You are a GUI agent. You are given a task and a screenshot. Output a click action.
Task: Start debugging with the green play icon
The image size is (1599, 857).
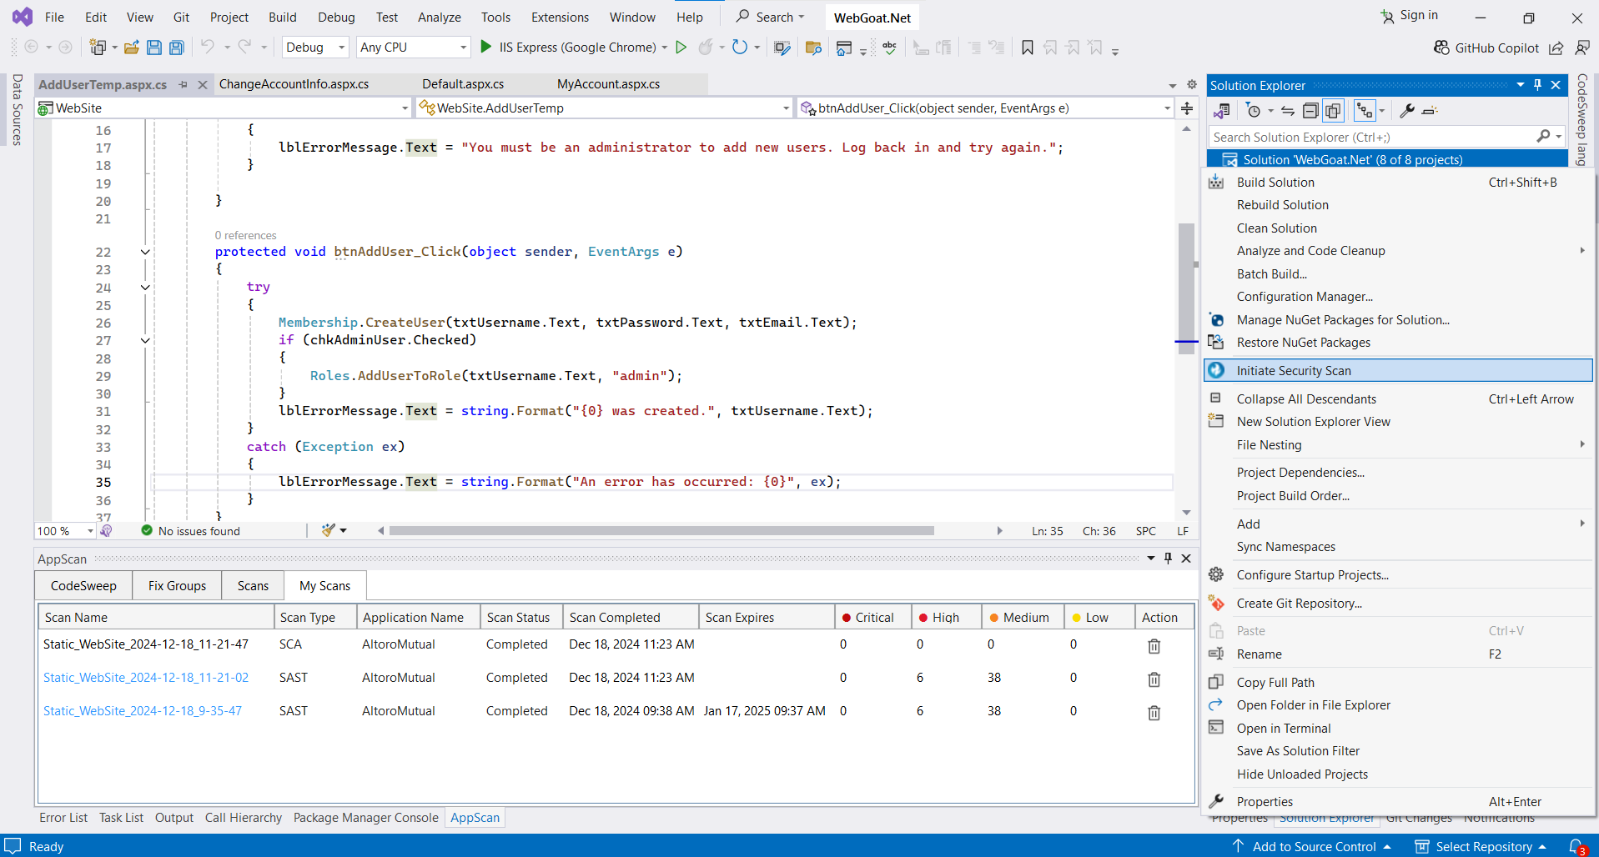coord(485,47)
